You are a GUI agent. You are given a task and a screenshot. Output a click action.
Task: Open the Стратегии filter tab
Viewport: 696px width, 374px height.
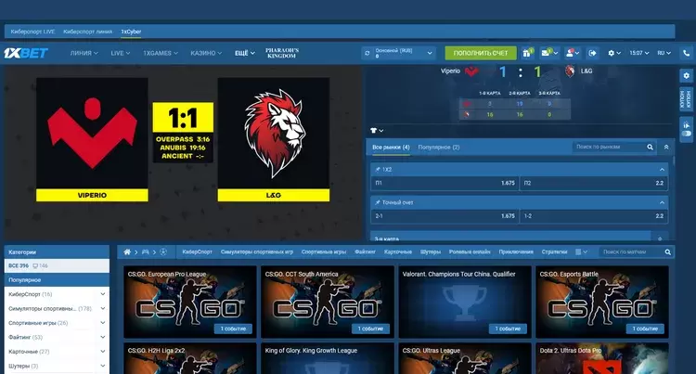(554, 252)
